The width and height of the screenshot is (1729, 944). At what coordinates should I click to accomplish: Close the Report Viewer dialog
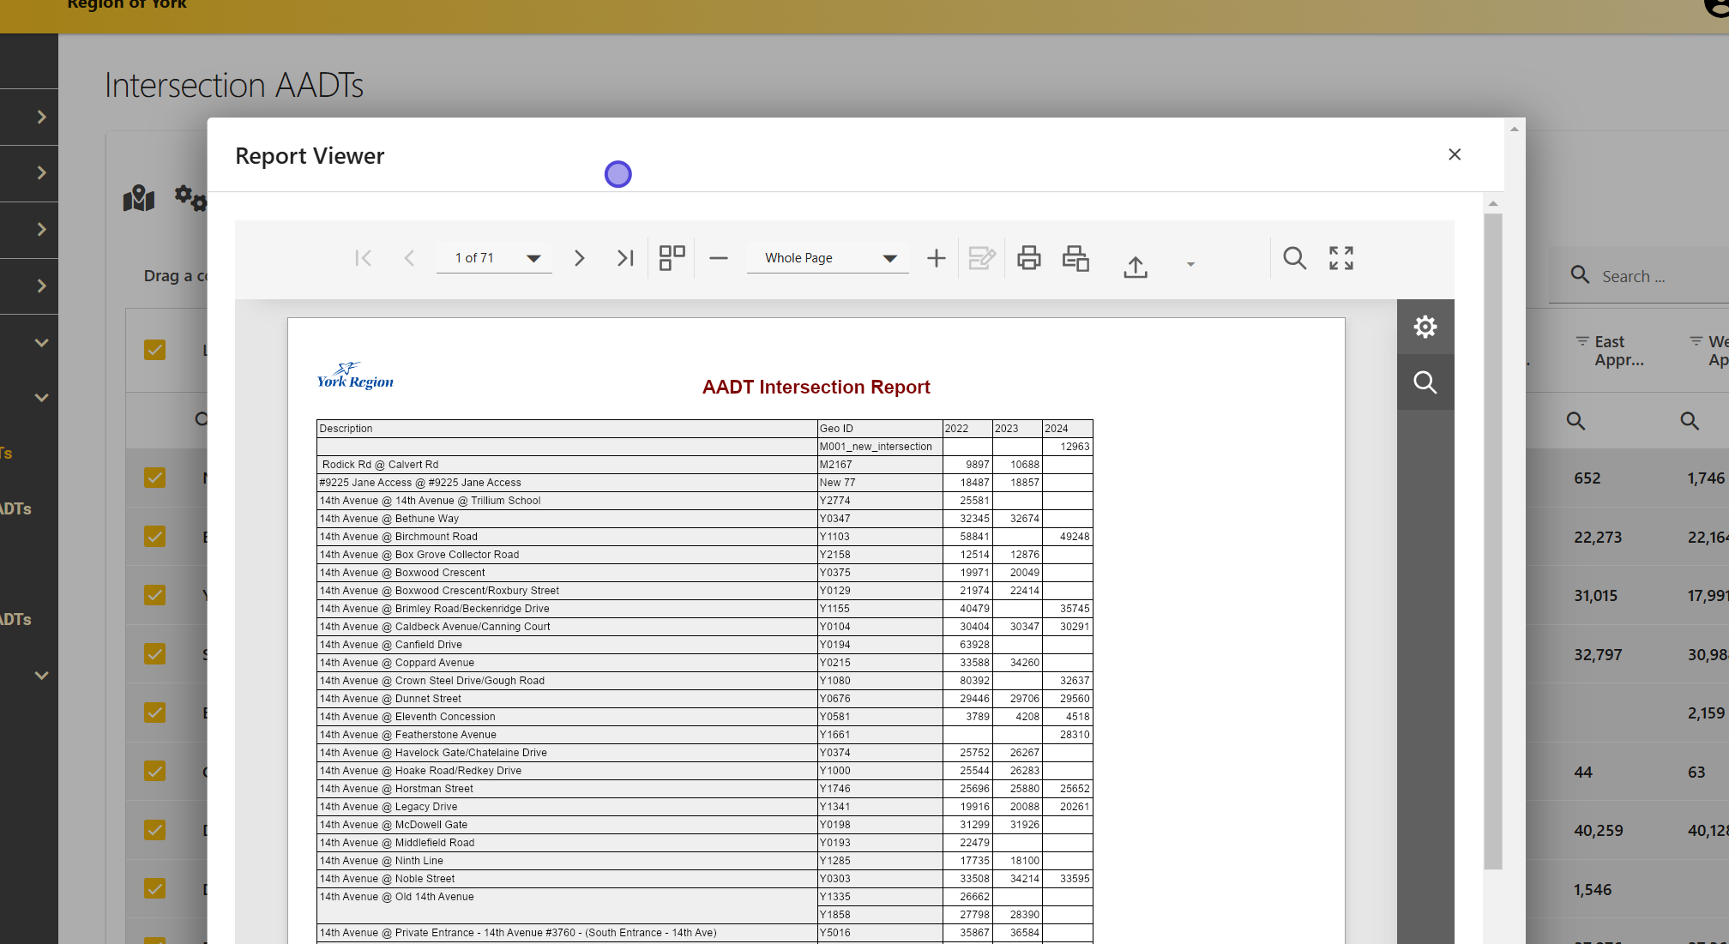[x=1455, y=154]
